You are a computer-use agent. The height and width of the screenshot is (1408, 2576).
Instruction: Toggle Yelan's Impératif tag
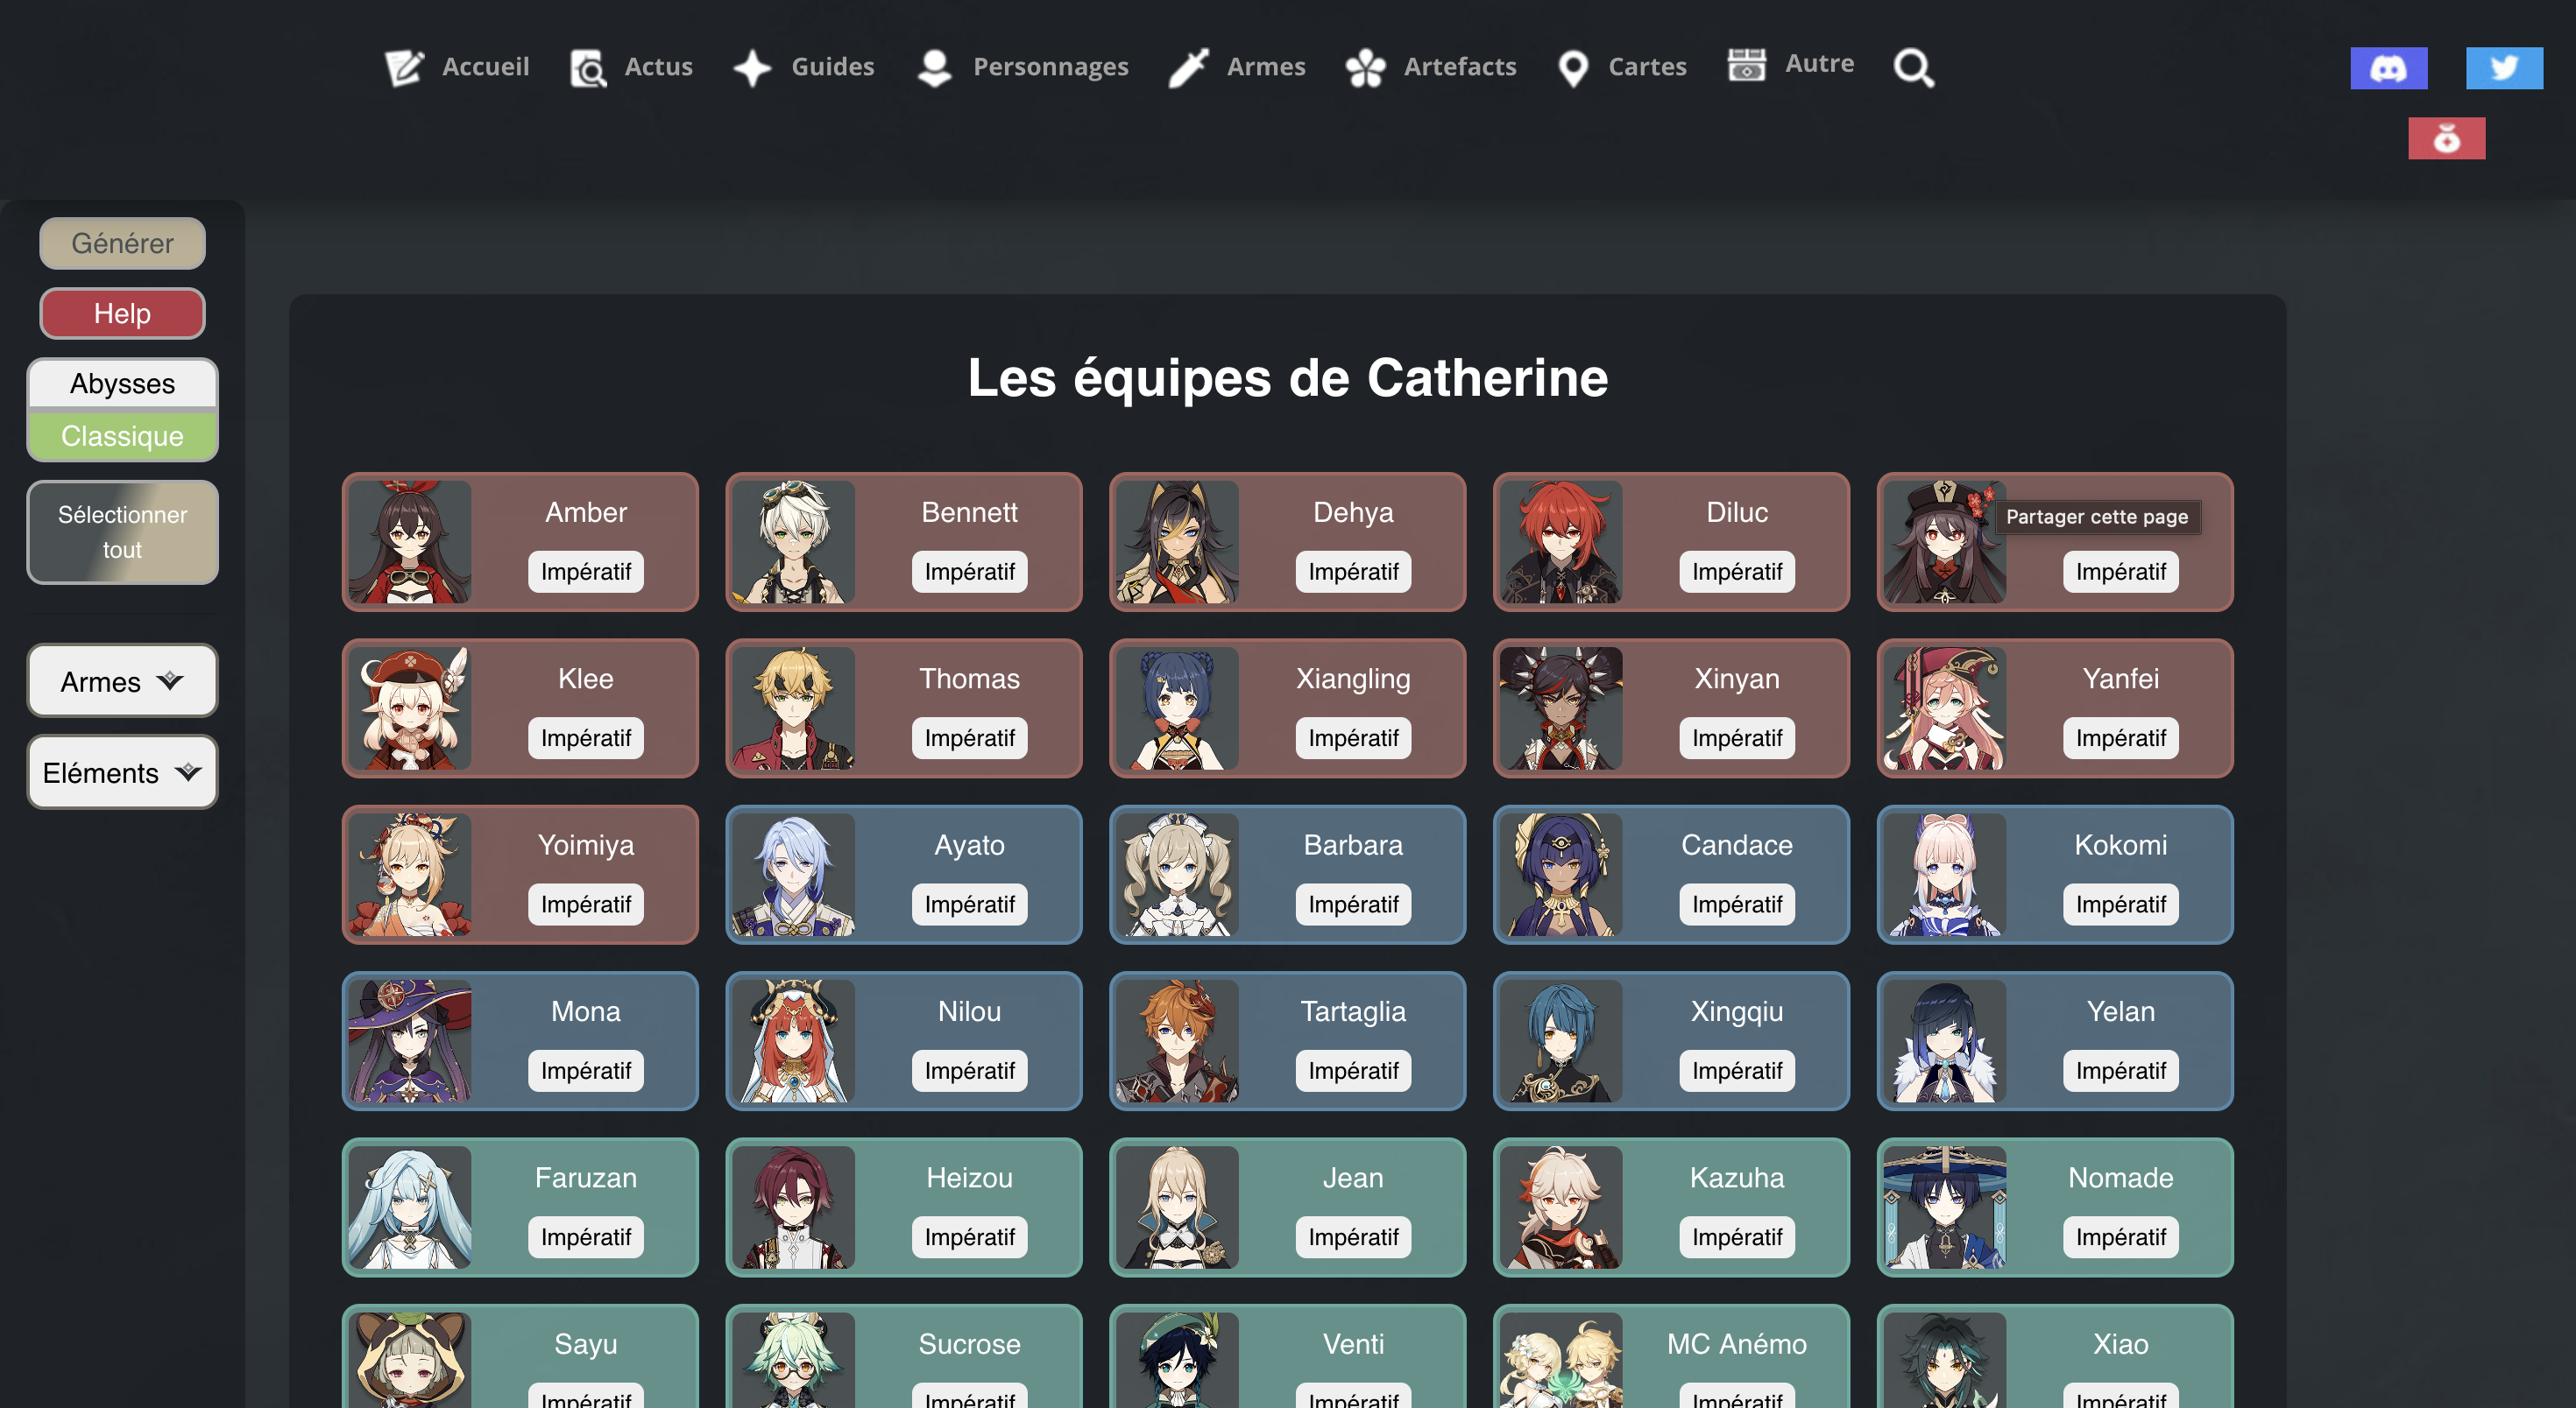[2120, 1070]
